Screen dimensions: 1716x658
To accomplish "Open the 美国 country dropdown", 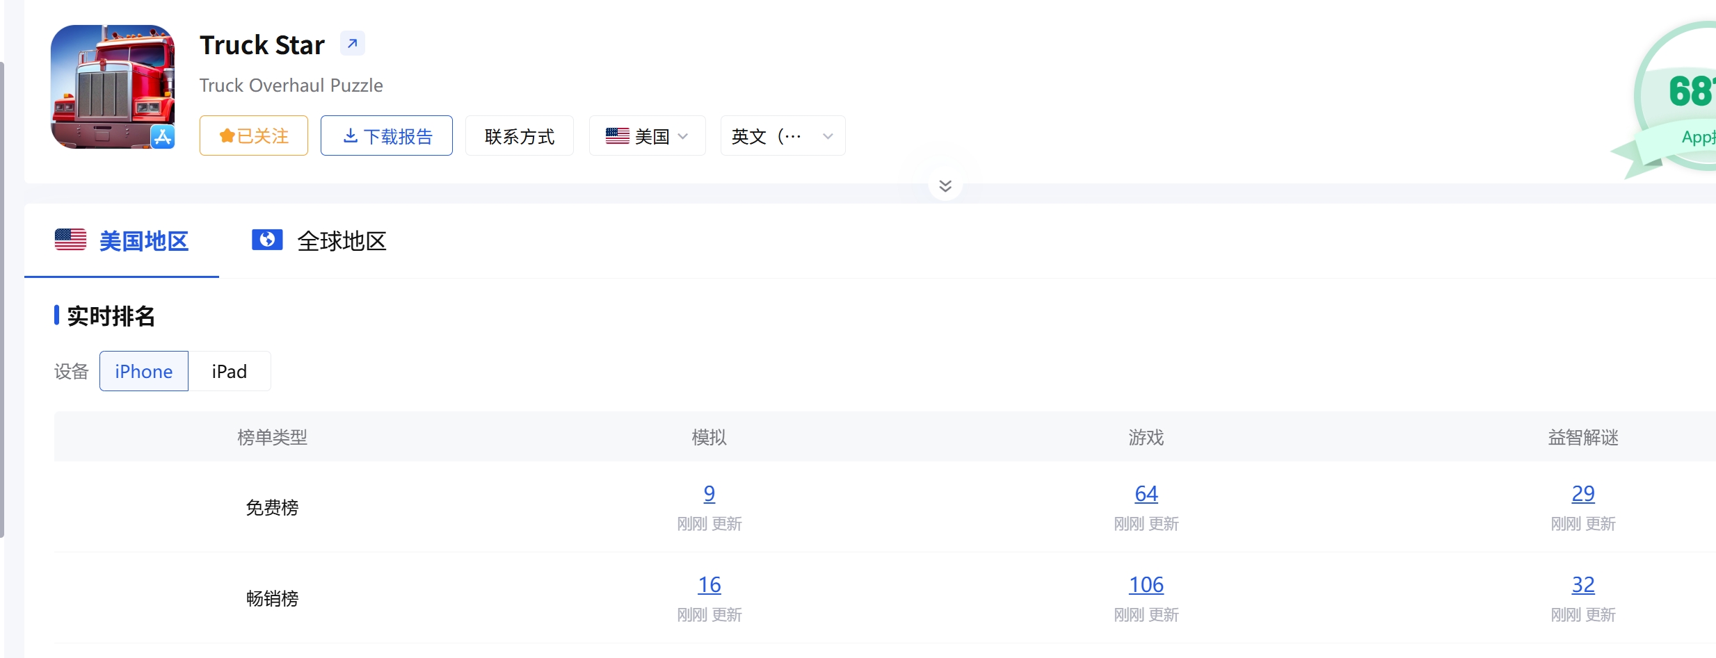I will click(648, 135).
